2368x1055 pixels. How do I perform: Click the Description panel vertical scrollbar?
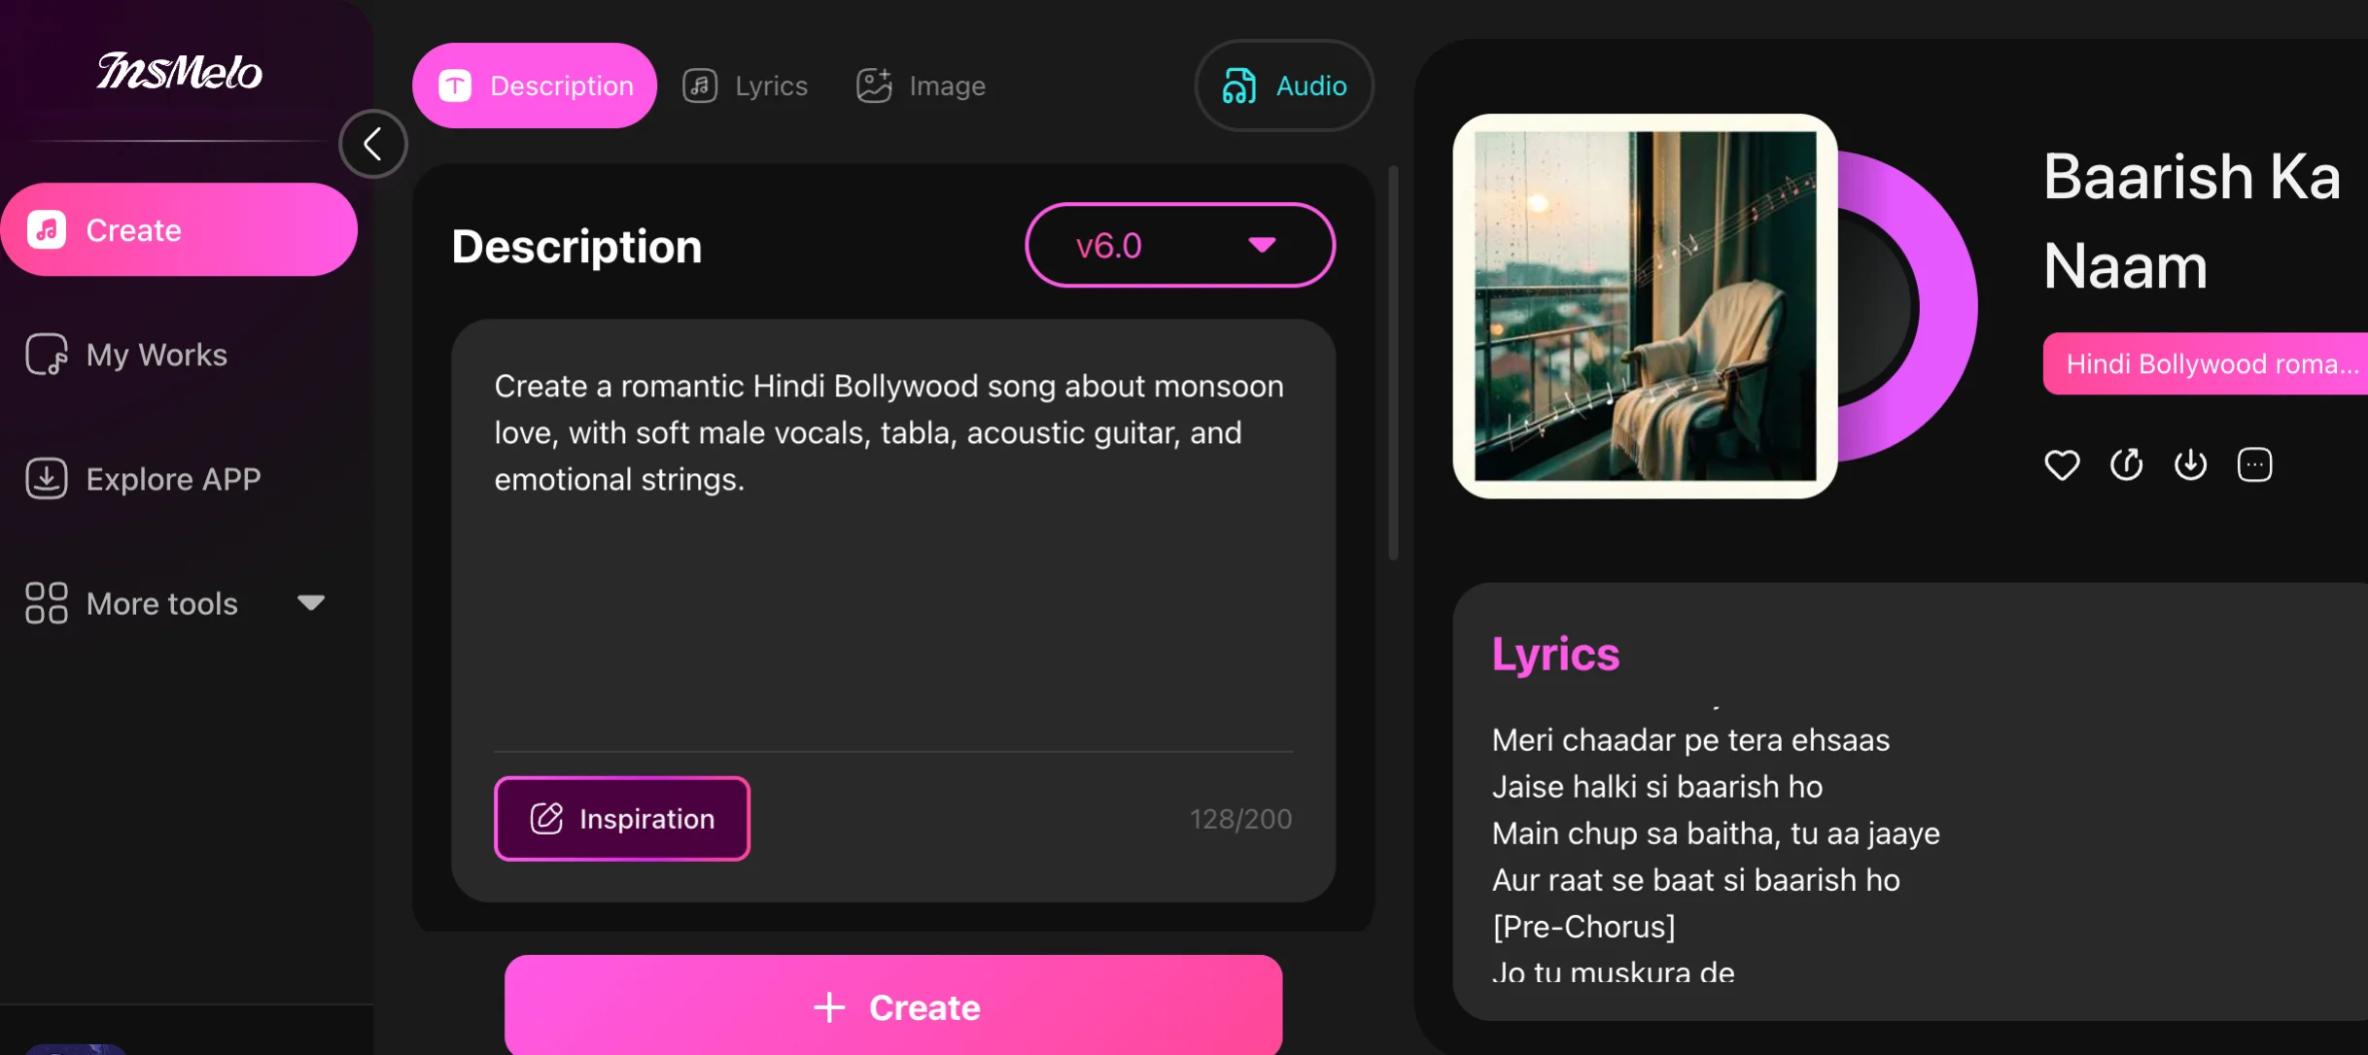point(1393,362)
